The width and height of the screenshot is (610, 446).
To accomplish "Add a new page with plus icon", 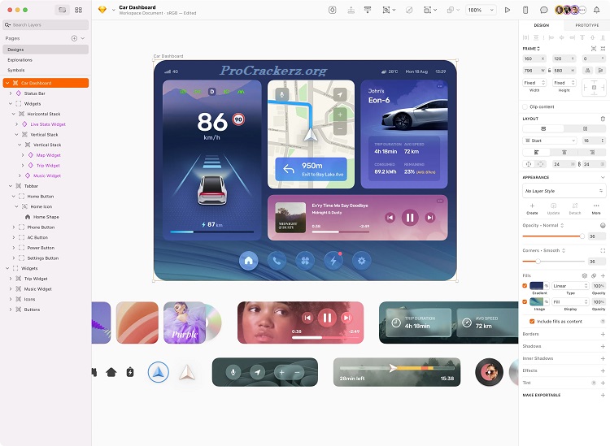I will click(x=74, y=38).
